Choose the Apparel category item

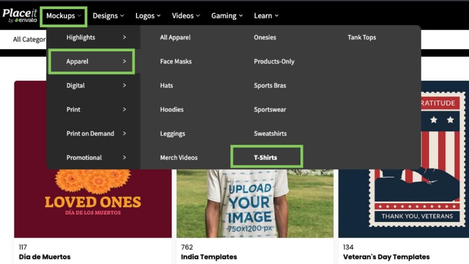tap(77, 61)
